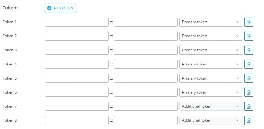264x129 pixels.
Task: Click the Token 8 value input field
Action: (x=146, y=120)
